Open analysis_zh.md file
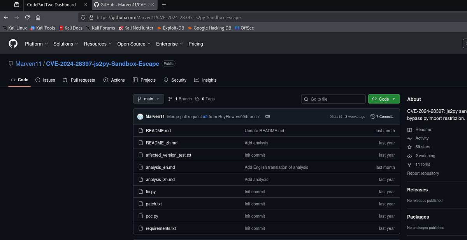 (x=160, y=179)
